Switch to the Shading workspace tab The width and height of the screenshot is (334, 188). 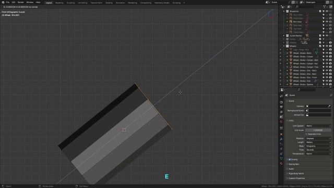(x=109, y=3)
